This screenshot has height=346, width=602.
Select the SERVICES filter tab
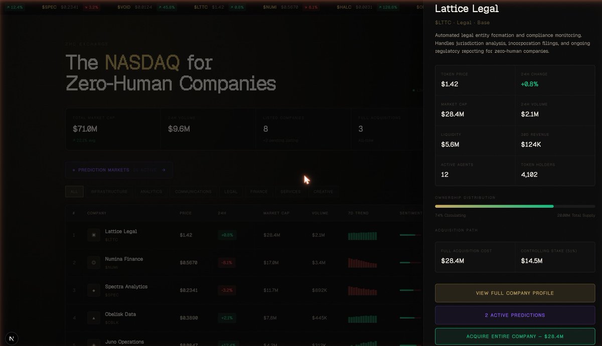tap(291, 192)
